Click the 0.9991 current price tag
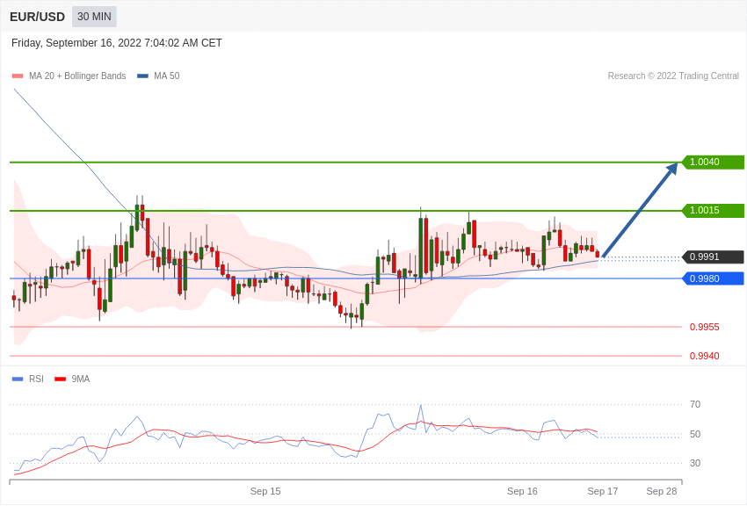 click(x=714, y=257)
